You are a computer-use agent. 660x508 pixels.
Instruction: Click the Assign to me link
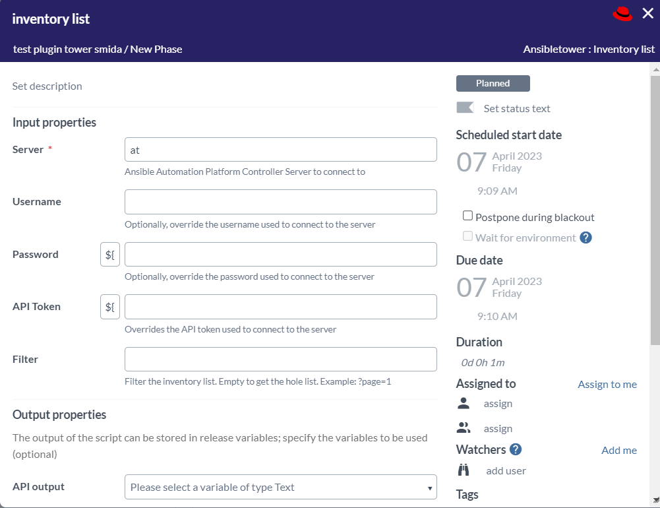pos(607,384)
